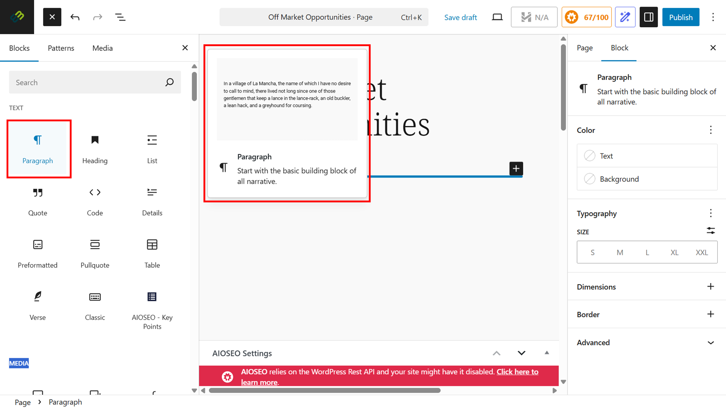Click the AI magic wand icon

625,17
